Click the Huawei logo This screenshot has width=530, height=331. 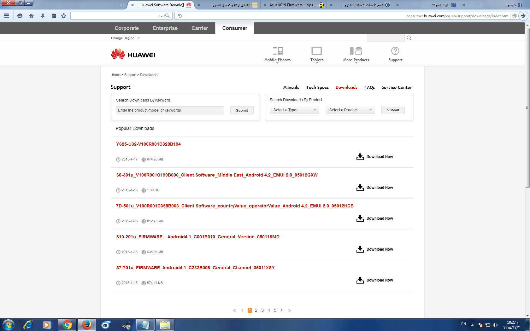[133, 54]
